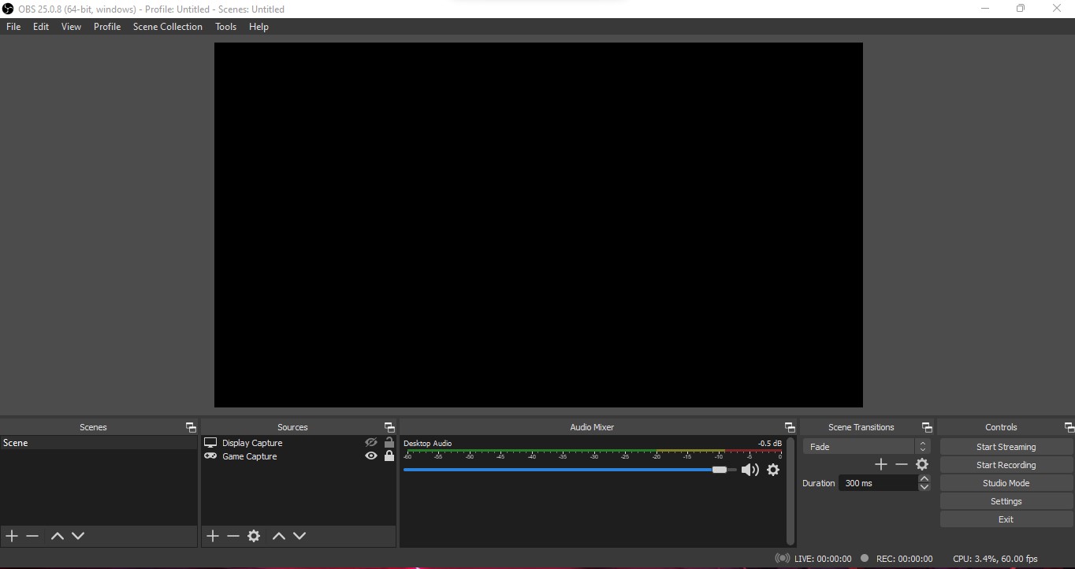Click the -0.5 dB audio level value
This screenshot has width=1075, height=569.
pos(769,444)
